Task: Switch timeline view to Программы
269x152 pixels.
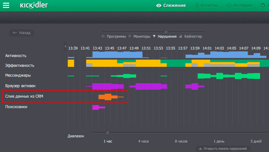Action: pos(116,36)
